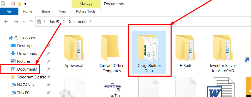Image resolution: width=251 pixels, height=97 pixels.
Task: Go up one folder level
Action: 31,22
